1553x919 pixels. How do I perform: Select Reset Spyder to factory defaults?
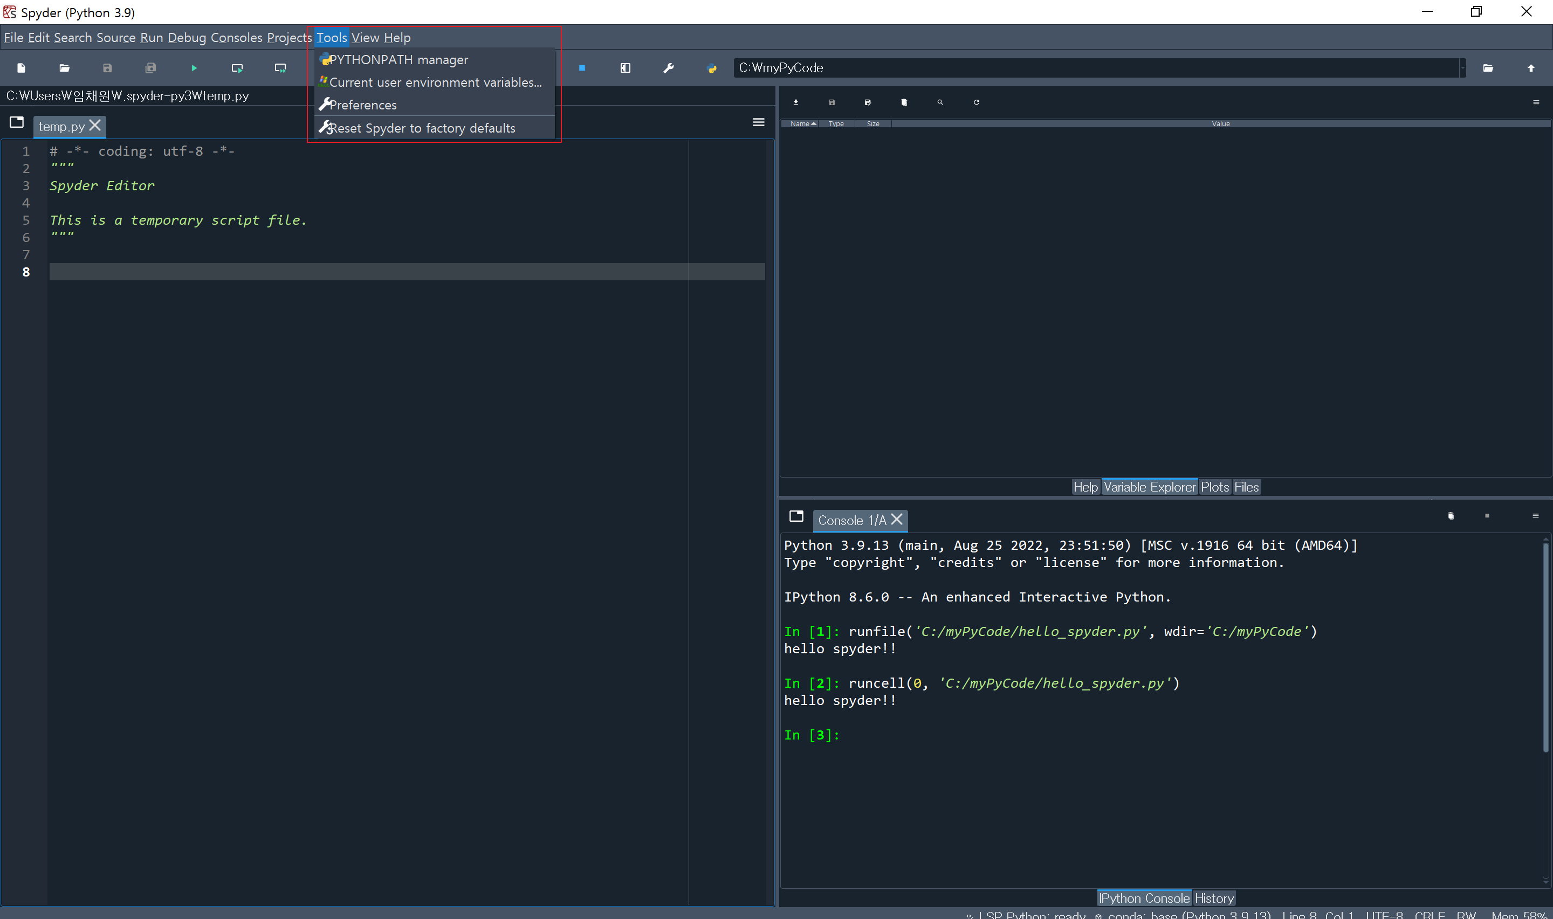pos(422,128)
